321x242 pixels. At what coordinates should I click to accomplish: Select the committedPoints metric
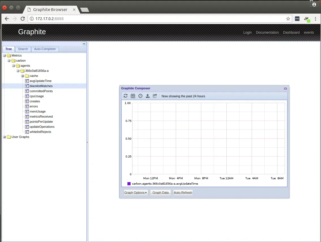[x=41, y=91]
